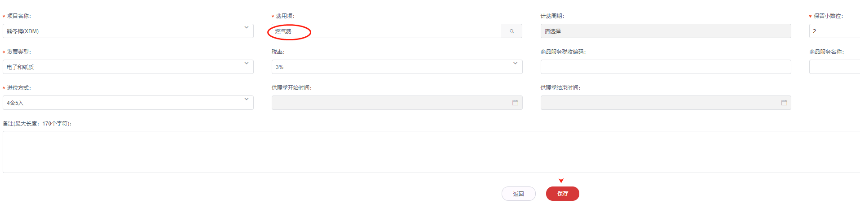
Task: Click the 保留小数位 input field
Action: 834,31
